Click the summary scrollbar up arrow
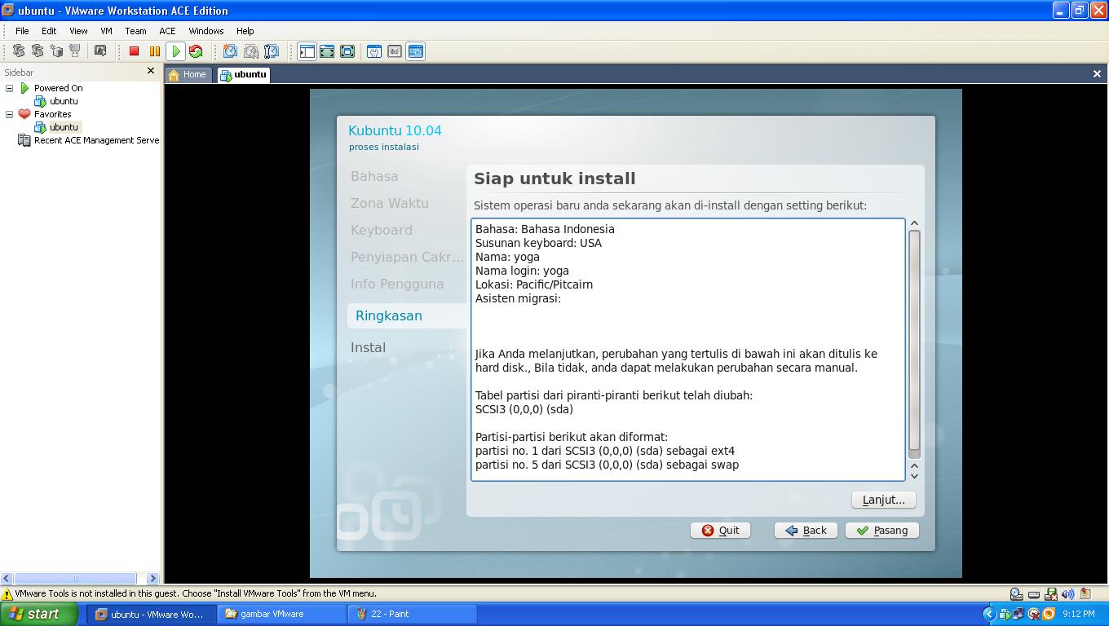1109x626 pixels. point(914,223)
